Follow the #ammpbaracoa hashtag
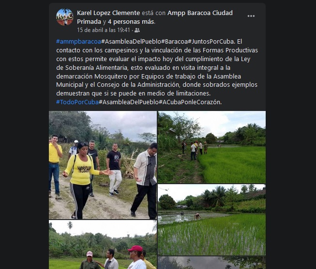 coord(78,42)
